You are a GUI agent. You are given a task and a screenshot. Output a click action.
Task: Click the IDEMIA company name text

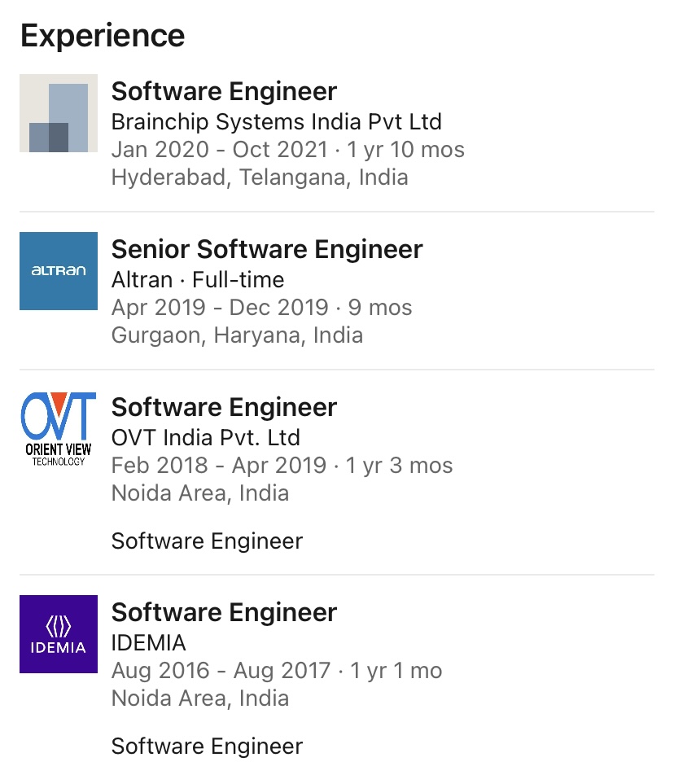(x=149, y=643)
